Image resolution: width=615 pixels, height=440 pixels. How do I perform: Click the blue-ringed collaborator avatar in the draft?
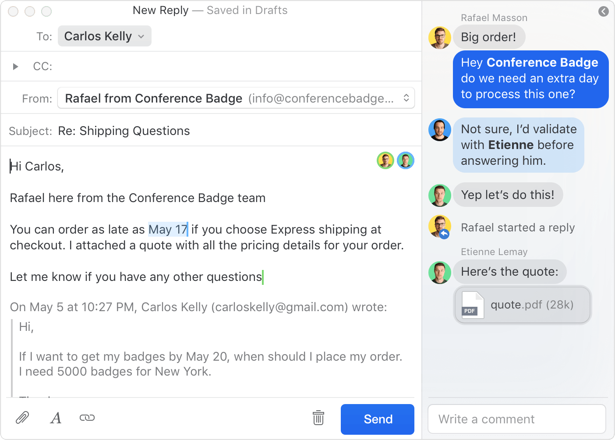[406, 160]
